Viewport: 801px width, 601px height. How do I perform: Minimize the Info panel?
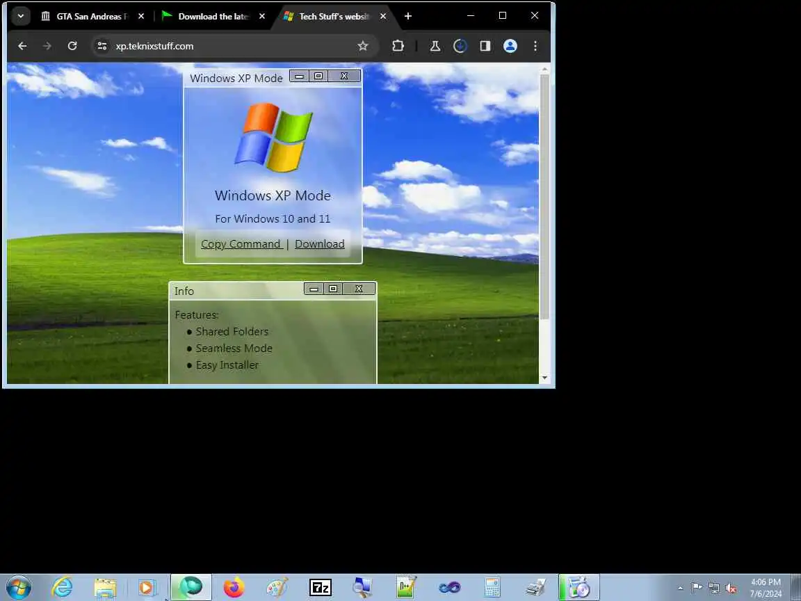pos(314,289)
